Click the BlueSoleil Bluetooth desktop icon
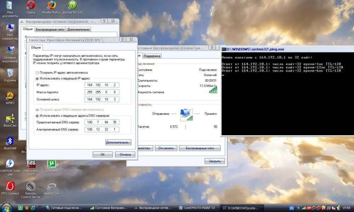The width and height of the screenshot is (354, 212). [x=10, y=141]
